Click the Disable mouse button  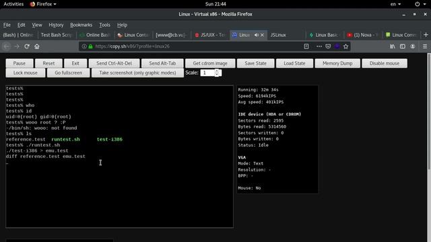[385, 63]
